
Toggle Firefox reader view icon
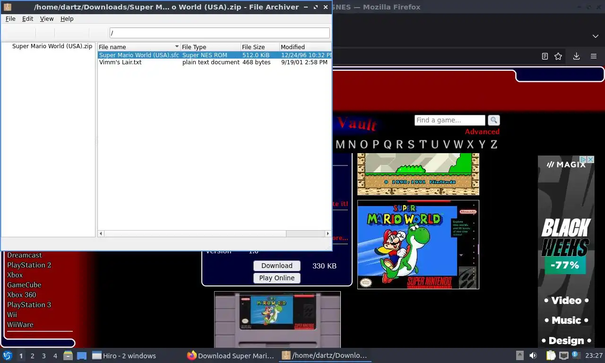(x=544, y=56)
